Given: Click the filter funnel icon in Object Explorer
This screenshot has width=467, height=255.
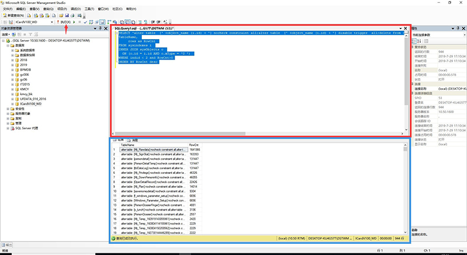Looking at the screenshot, I should tap(30, 34).
